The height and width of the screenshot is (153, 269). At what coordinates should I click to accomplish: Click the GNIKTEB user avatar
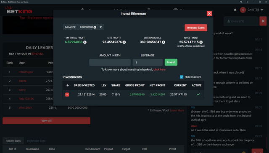(x=243, y=10)
